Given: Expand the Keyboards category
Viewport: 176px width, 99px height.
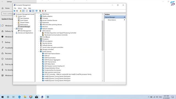Looking at the screenshot, I should [x=39, y=23].
